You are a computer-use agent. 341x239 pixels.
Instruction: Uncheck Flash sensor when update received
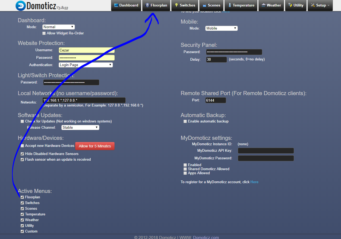tap(22, 160)
